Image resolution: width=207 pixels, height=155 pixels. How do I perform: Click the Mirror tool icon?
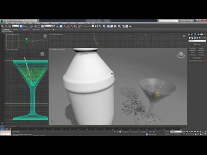tap(97, 26)
